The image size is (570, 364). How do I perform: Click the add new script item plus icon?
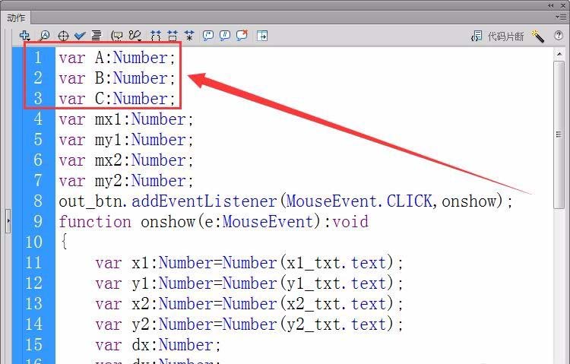(25, 36)
